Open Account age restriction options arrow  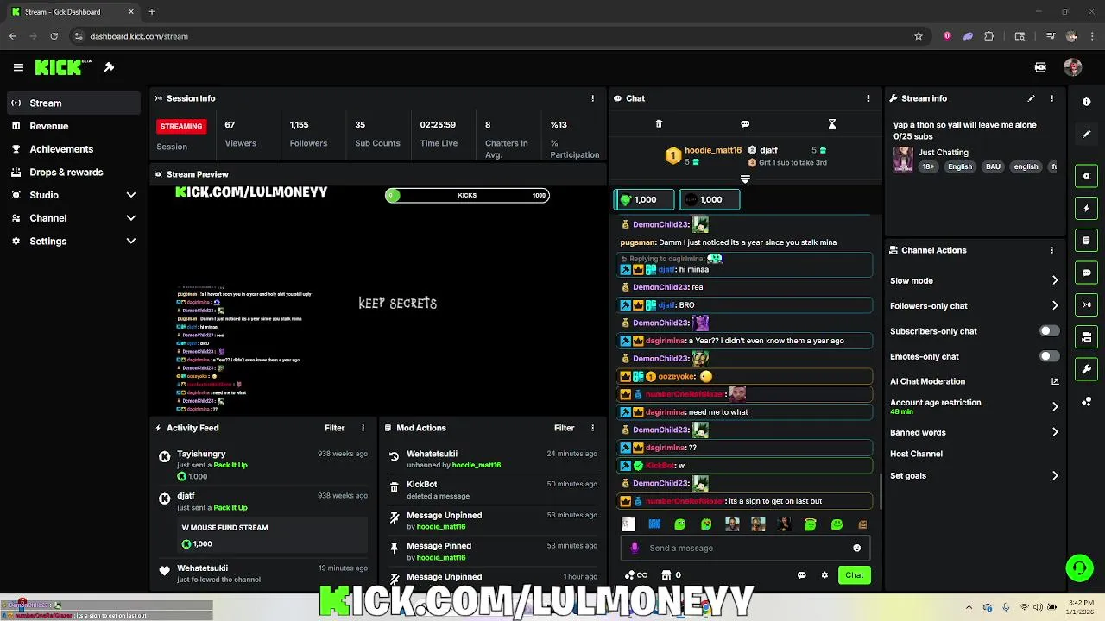point(1055,406)
